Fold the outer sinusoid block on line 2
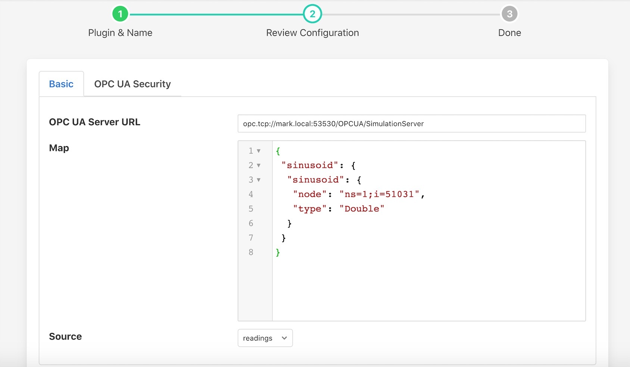Image resolution: width=630 pixels, height=367 pixels. (259, 166)
